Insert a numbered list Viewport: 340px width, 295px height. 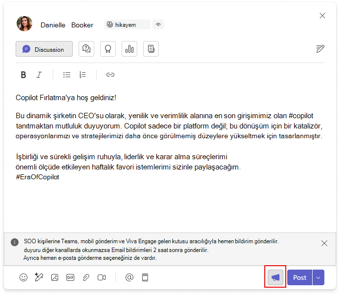[x=83, y=75]
